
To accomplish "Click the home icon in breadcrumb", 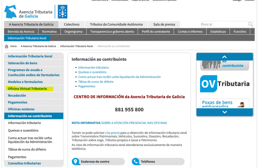I will click(x=6, y=46).
